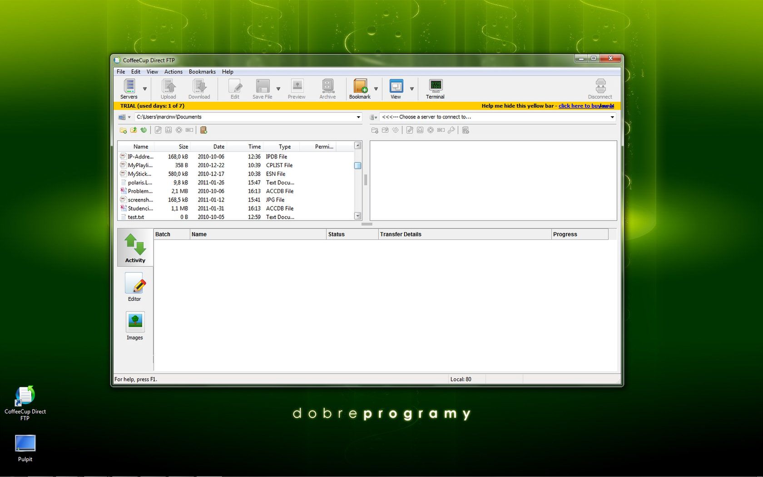
Task: Open 'Choose a server to connect to' dropdown
Action: [612, 117]
